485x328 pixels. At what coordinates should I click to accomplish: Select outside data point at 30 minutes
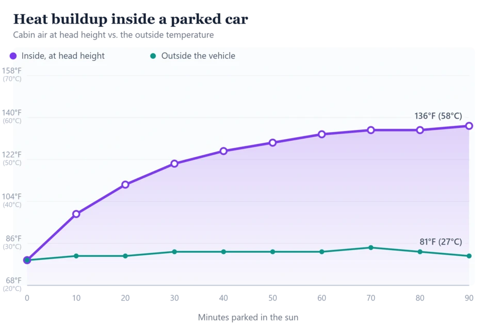174,252
